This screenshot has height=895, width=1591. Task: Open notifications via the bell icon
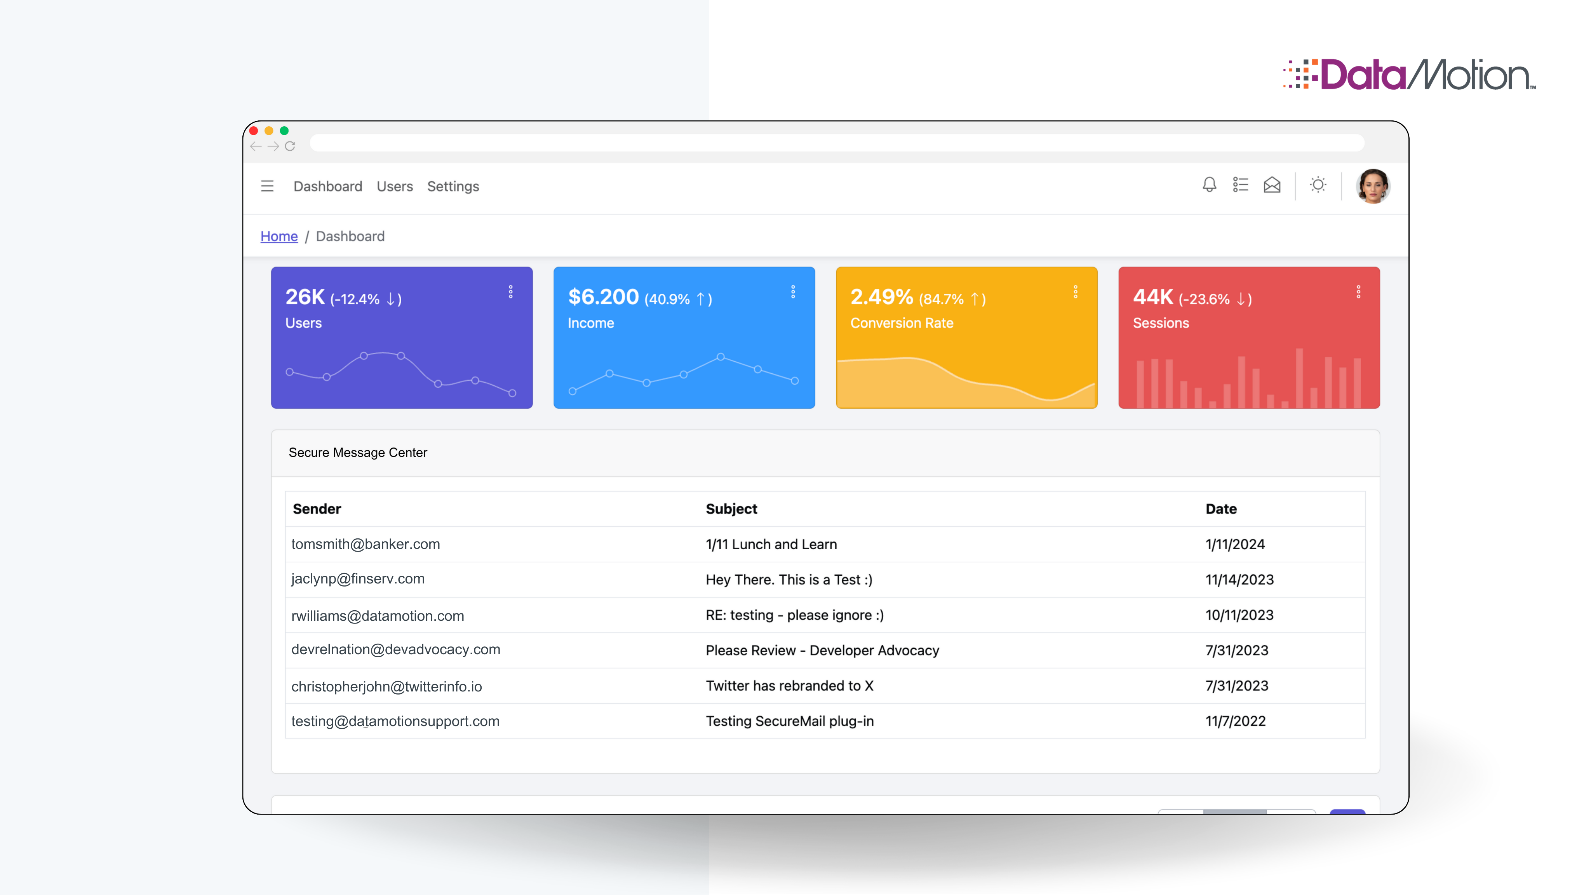click(1209, 185)
